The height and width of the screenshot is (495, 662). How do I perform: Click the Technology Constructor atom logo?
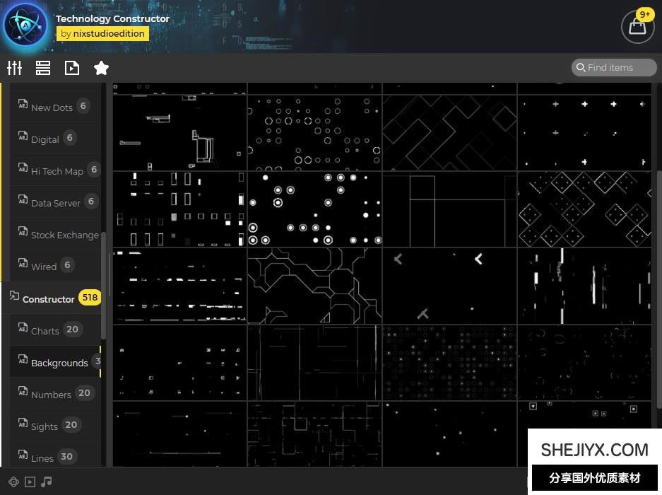point(25,25)
